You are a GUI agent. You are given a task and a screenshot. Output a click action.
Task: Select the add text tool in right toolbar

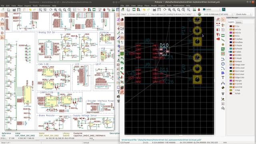[223, 78]
